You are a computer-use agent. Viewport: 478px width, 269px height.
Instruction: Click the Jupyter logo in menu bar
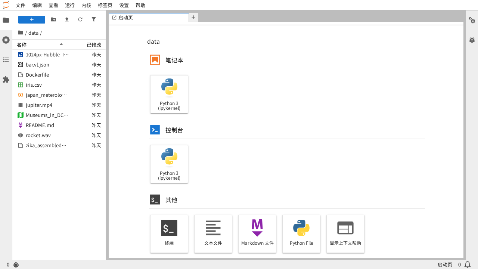coord(6,5)
